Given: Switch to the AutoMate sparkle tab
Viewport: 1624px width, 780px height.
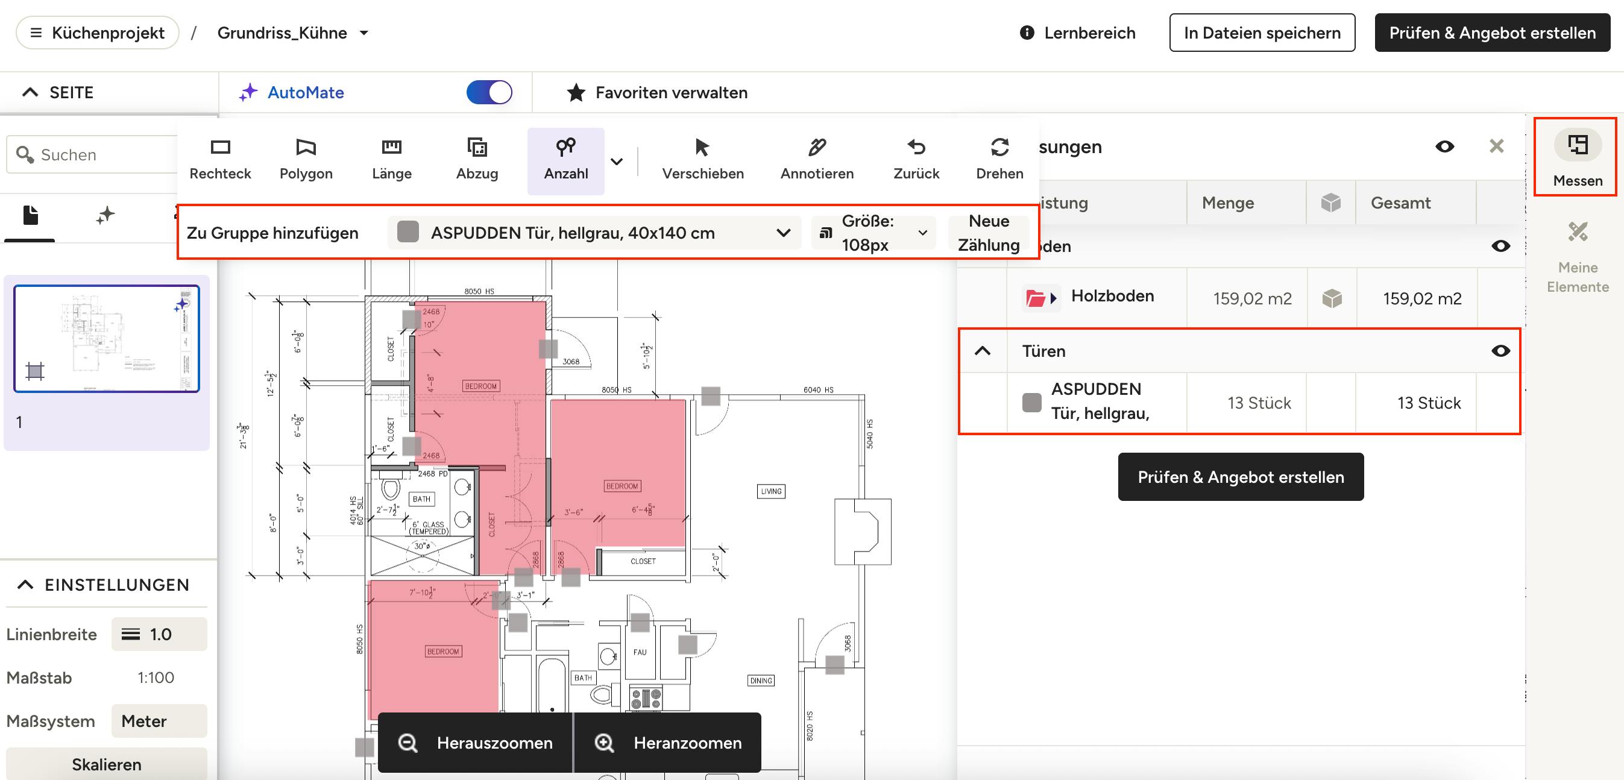Looking at the screenshot, I should (x=105, y=216).
